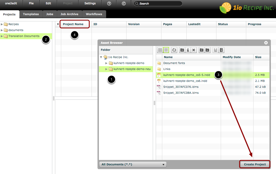Image resolution: width=276 pixels, height=174 pixels.
Task: Open the project table column menu arrow
Action: tap(58, 24)
